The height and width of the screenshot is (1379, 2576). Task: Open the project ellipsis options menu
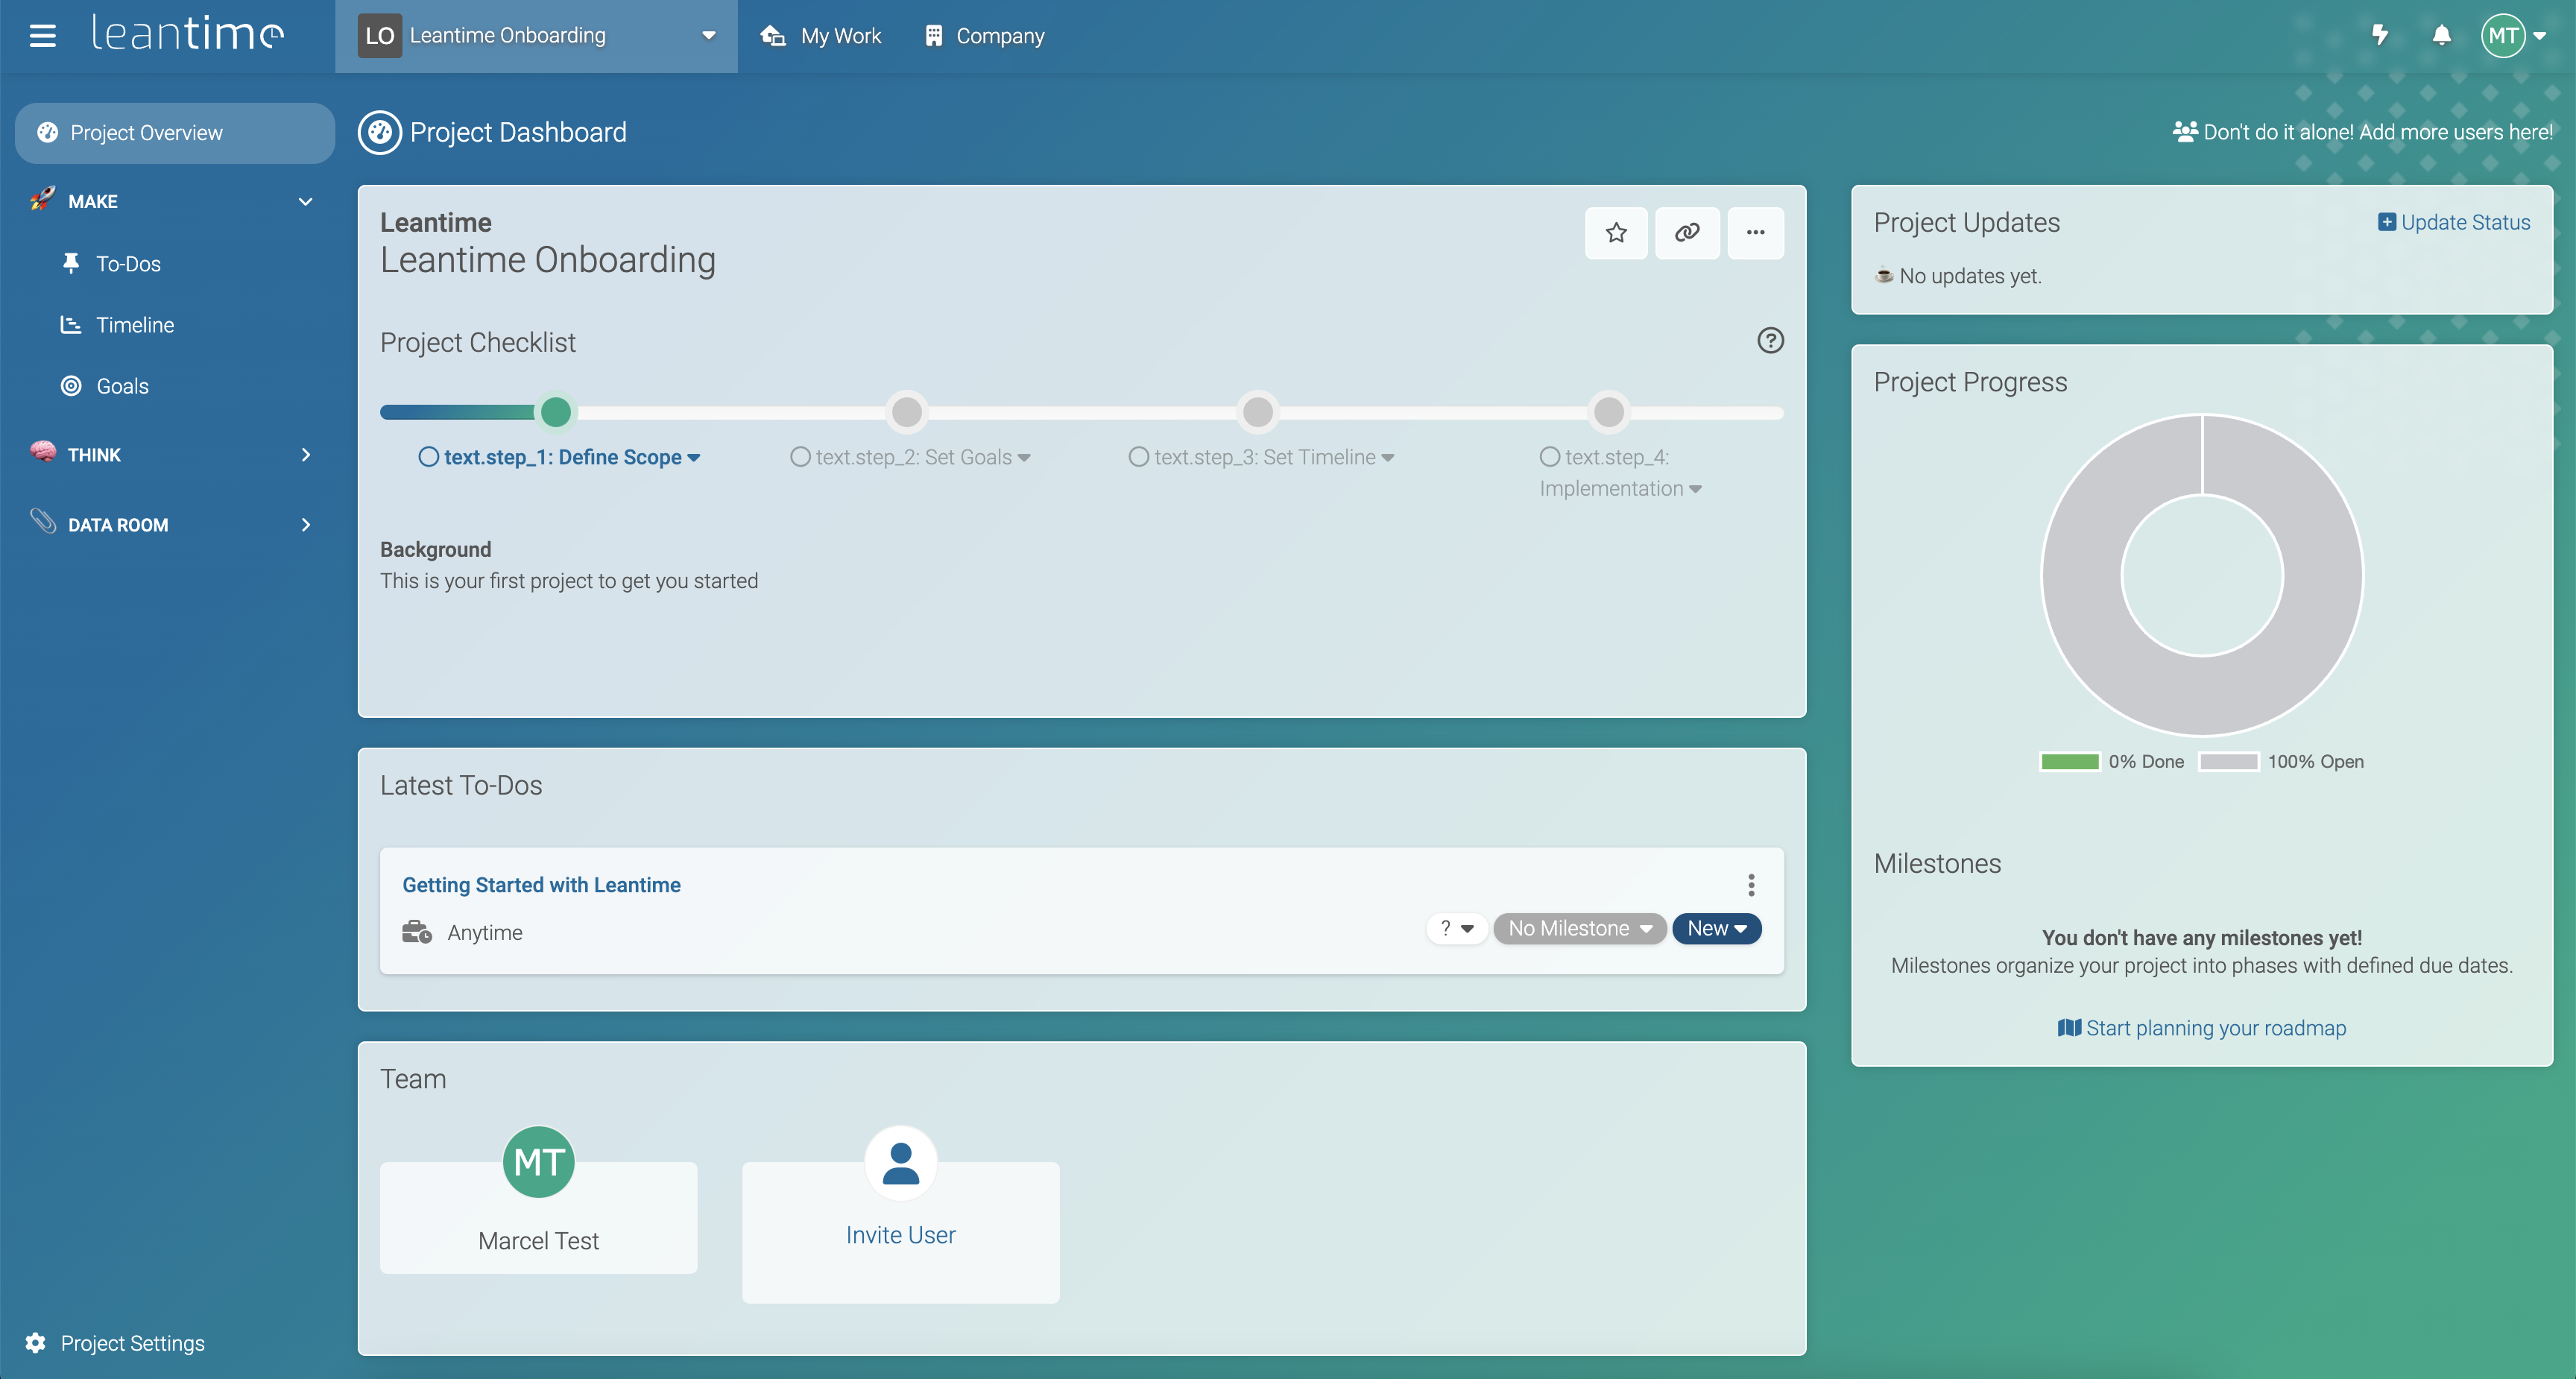pyautogui.click(x=1755, y=233)
